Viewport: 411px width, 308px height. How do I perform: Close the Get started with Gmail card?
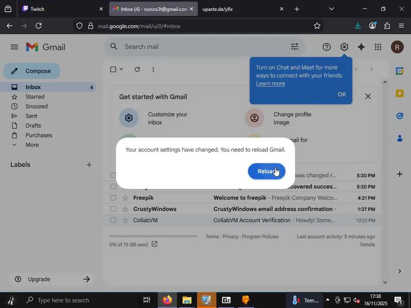(x=368, y=96)
